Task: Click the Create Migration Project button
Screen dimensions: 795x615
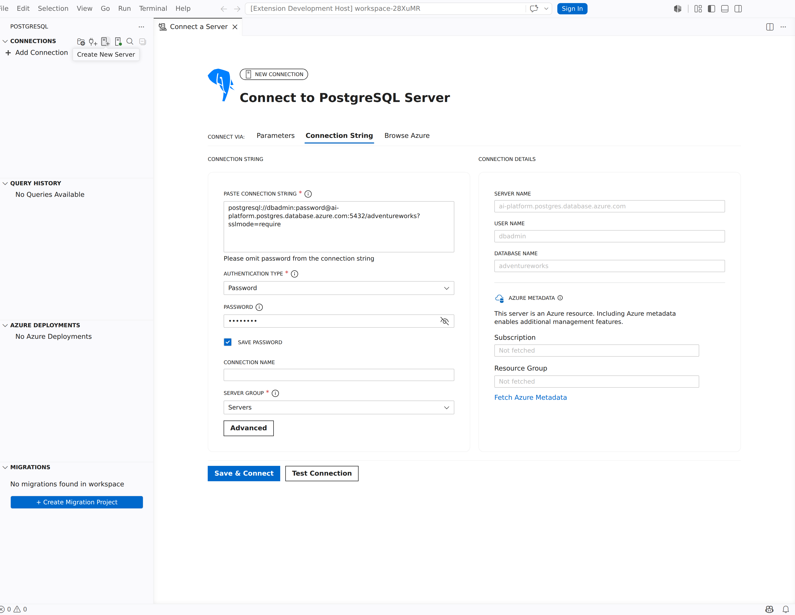Action: (x=77, y=502)
